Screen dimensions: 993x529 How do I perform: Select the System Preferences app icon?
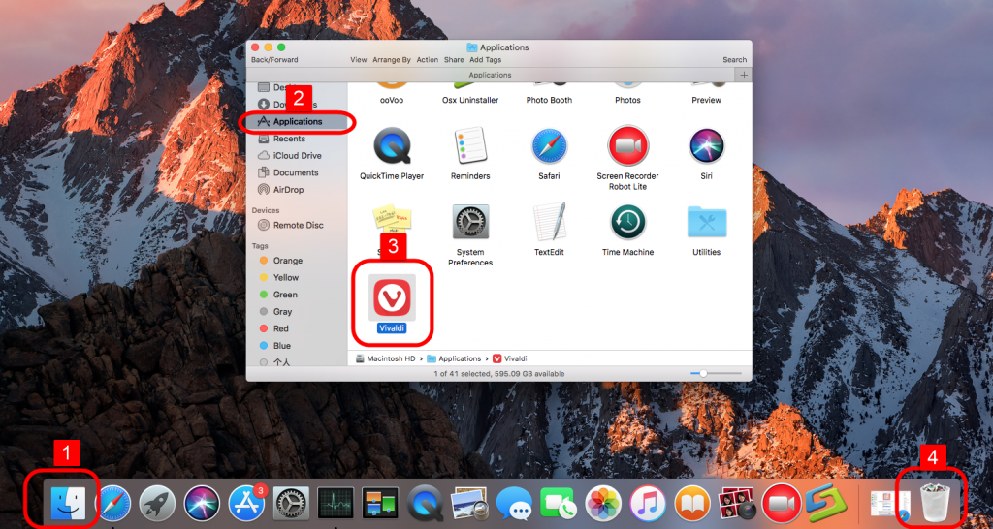click(470, 223)
